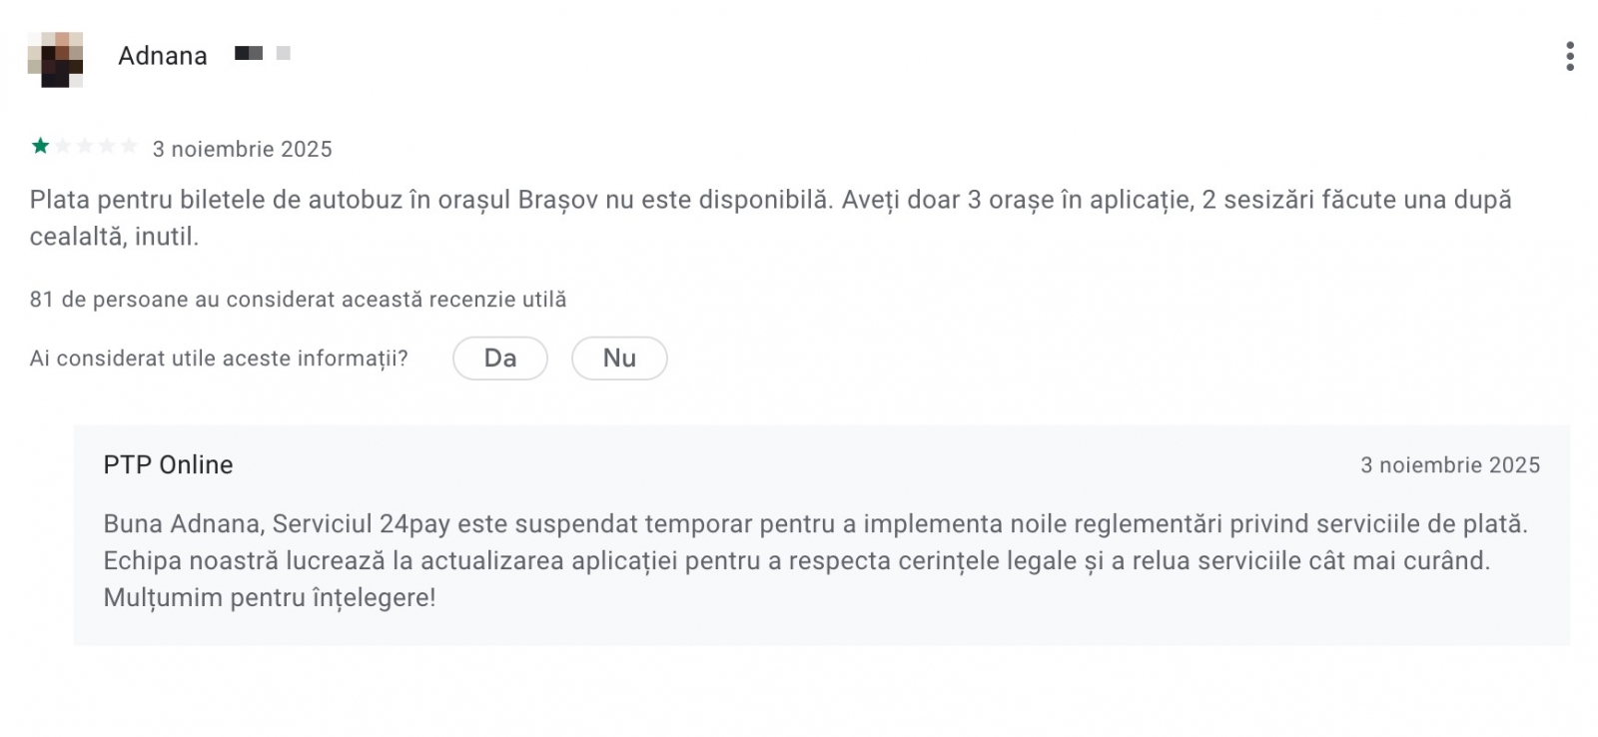Click the light gray badge beside the username
The height and width of the screenshot is (737, 1598).
point(284,53)
